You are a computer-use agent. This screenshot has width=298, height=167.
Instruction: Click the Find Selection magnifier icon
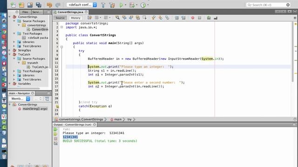click(x=117, y=18)
